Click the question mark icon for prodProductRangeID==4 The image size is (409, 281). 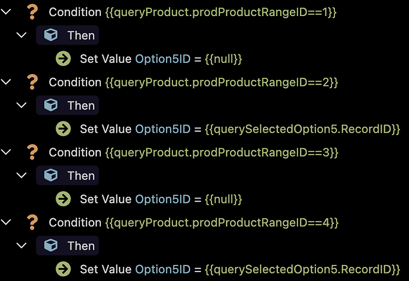coord(33,222)
